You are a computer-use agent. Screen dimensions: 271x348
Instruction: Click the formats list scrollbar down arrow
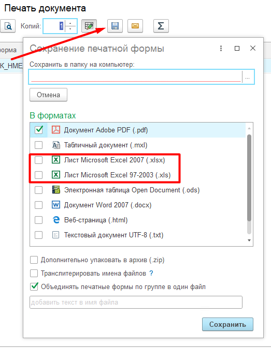point(249,240)
